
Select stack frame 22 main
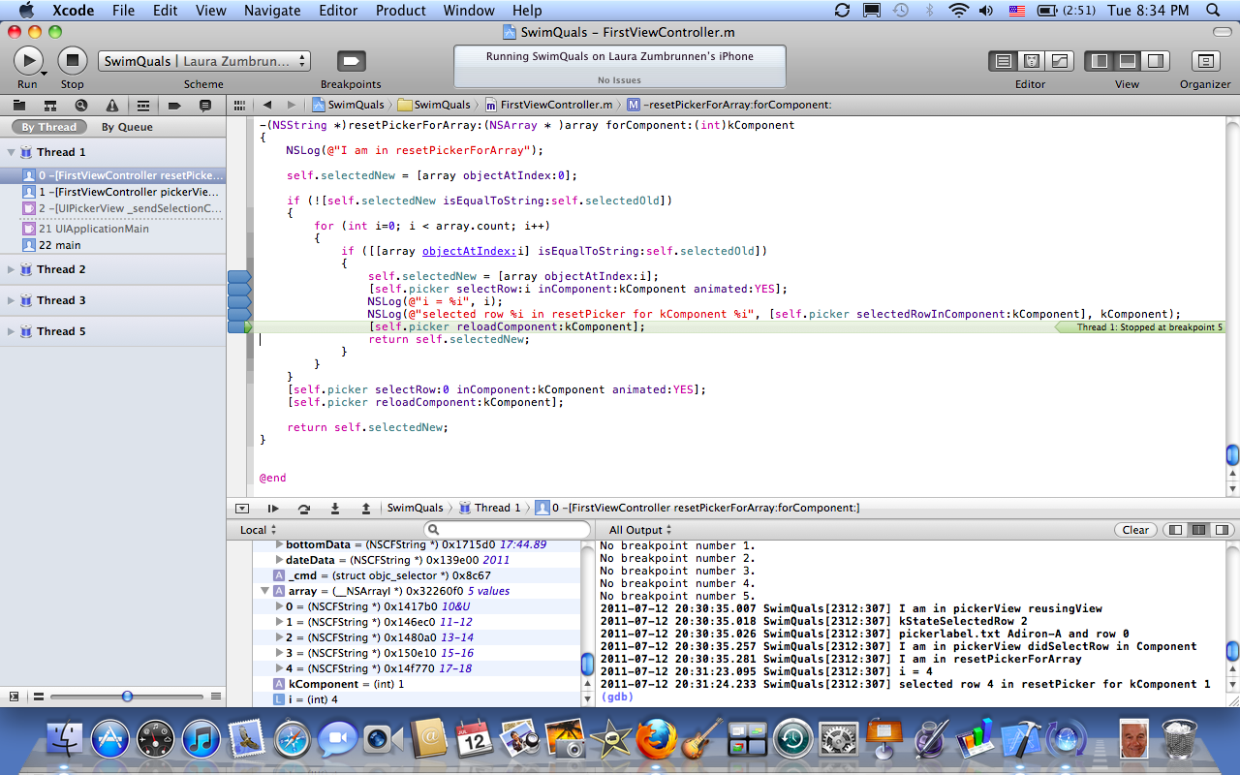click(x=113, y=245)
